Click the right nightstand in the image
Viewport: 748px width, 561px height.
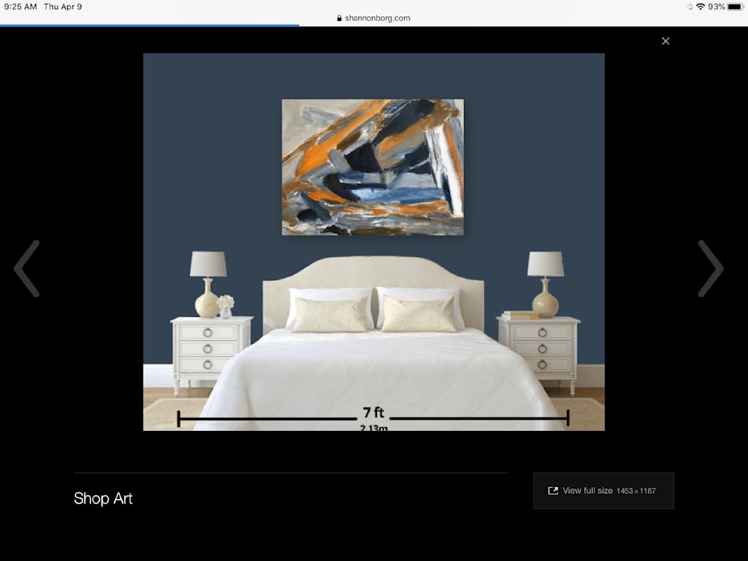tap(538, 349)
